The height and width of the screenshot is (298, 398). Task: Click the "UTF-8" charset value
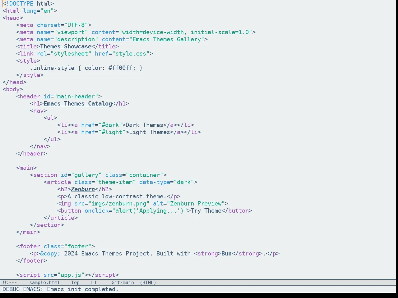click(76, 25)
